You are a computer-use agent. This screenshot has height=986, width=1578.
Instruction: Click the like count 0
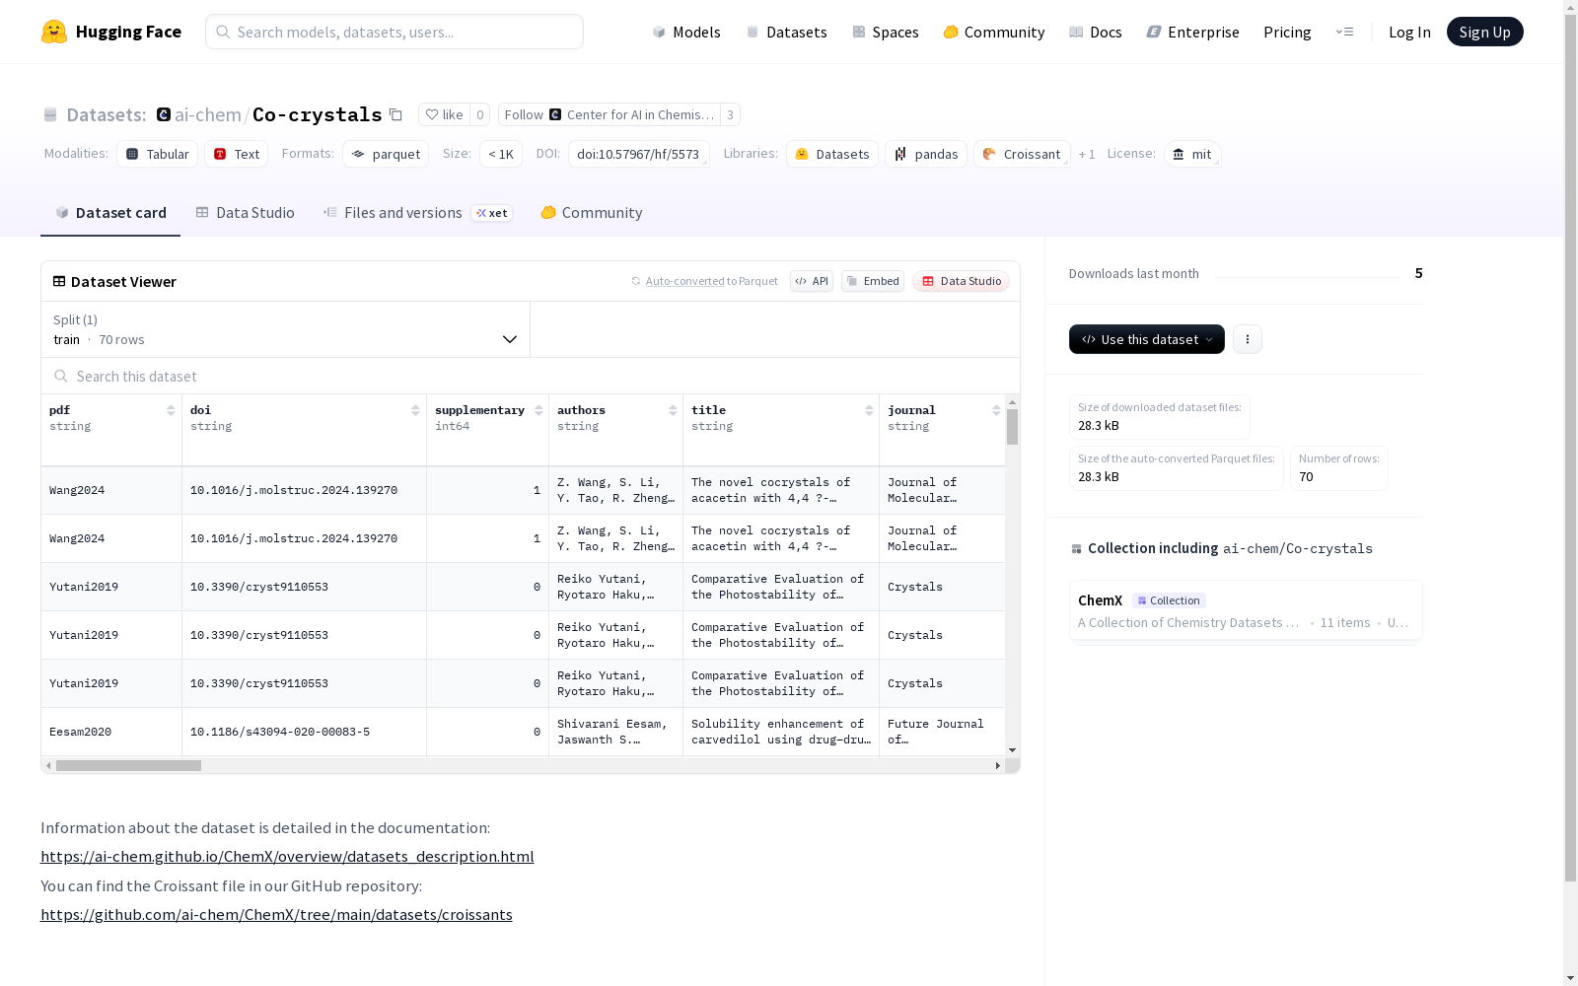pyautogui.click(x=480, y=114)
